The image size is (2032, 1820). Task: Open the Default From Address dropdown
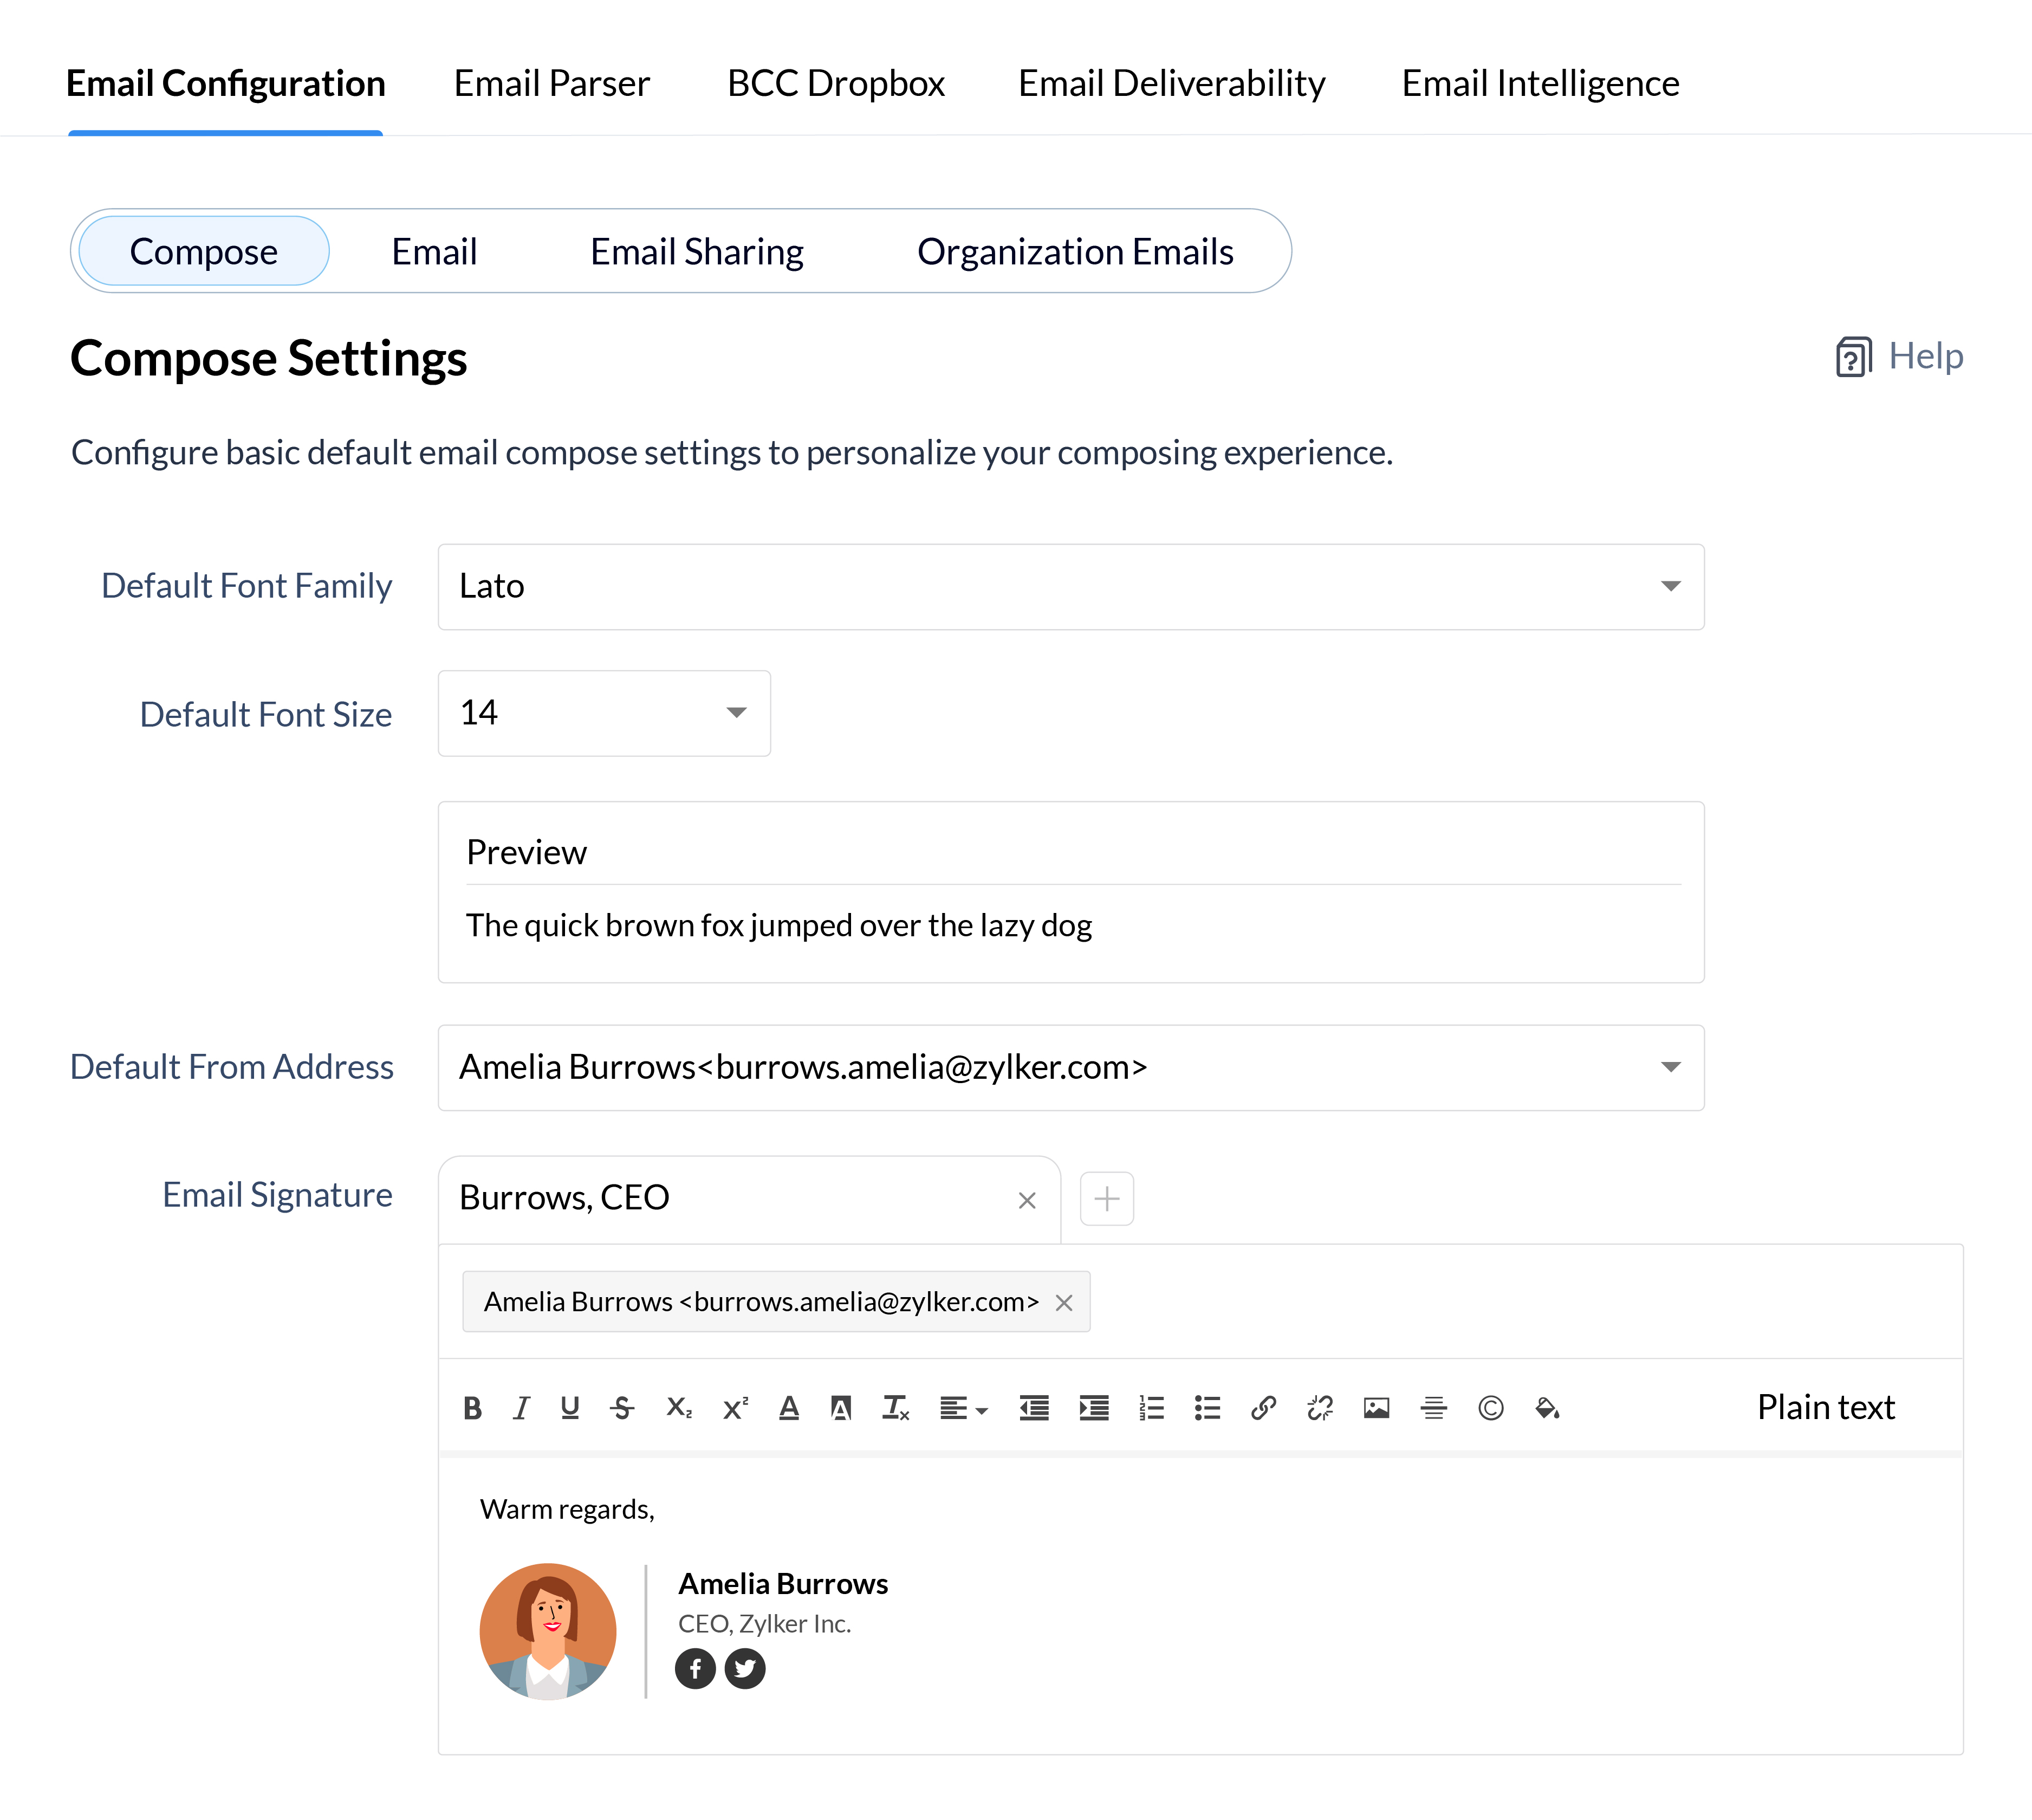pos(1070,1067)
